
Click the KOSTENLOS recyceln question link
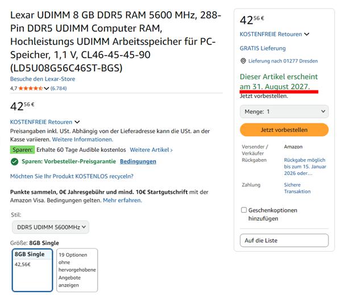(x=72, y=177)
